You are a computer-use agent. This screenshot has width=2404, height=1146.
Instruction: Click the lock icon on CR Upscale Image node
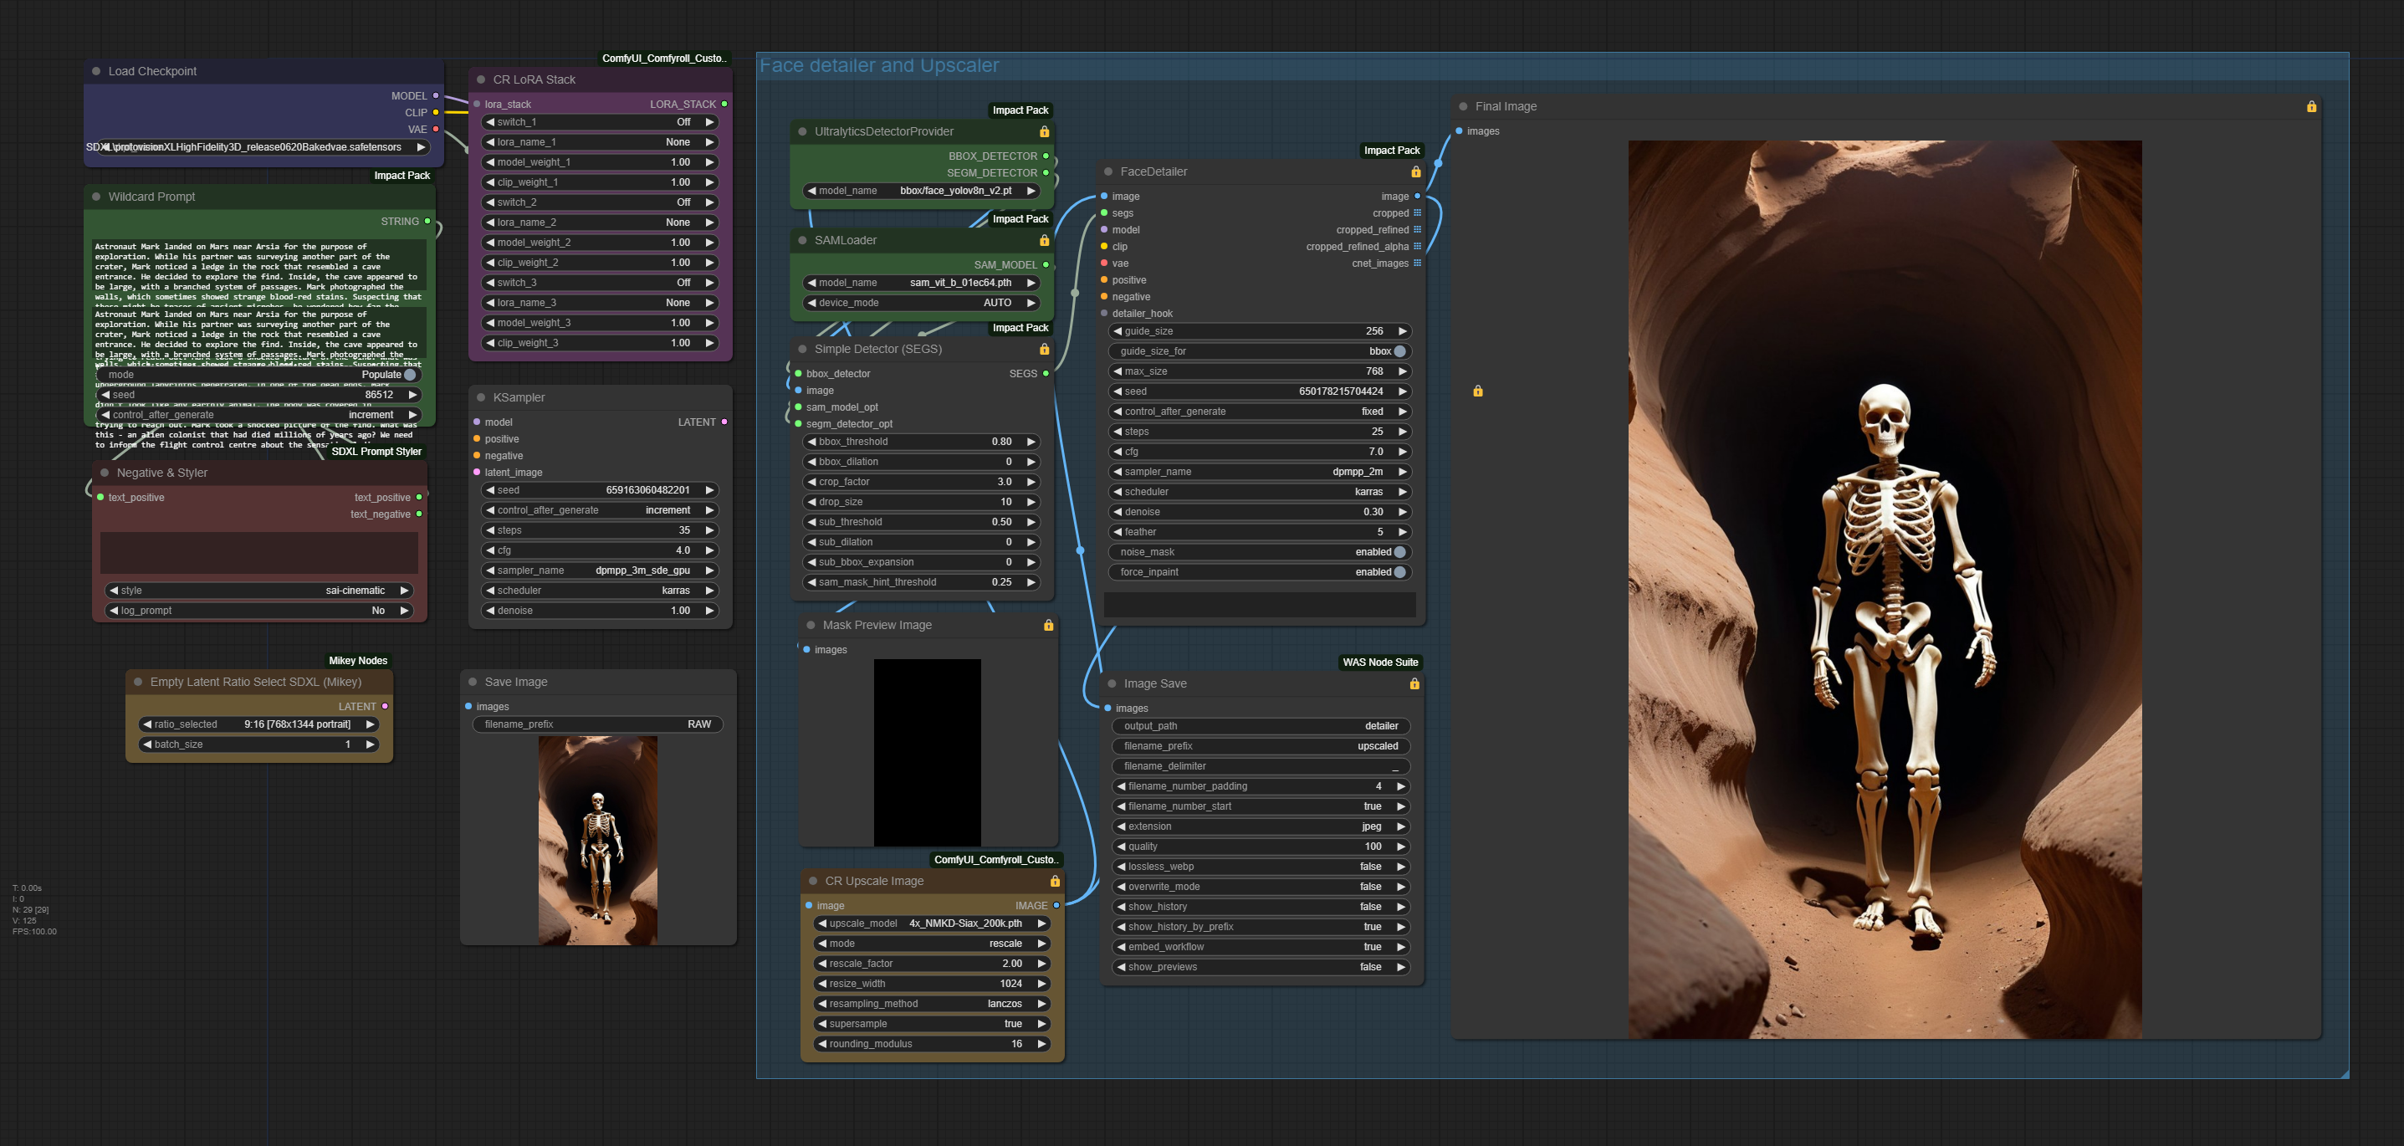pos(1055,881)
